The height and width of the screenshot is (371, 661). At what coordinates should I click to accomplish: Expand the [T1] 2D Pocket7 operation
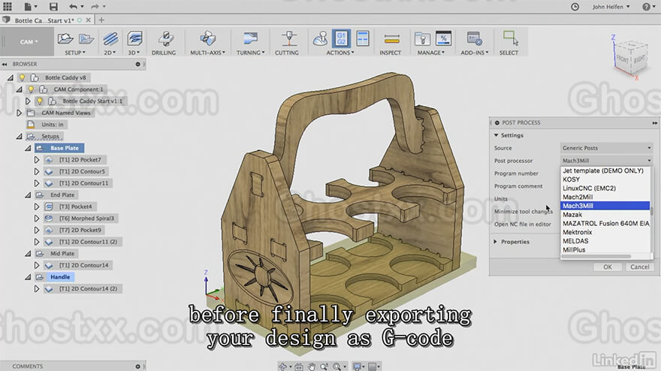click(x=37, y=160)
